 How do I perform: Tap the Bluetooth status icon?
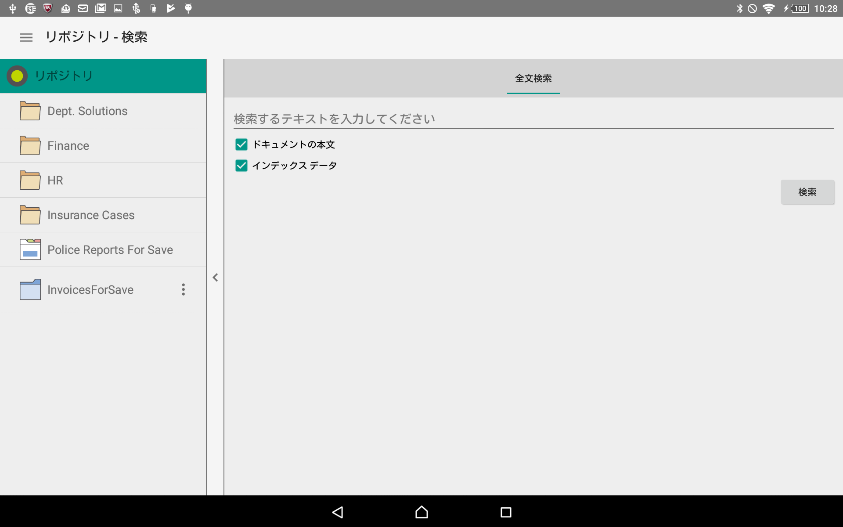[x=739, y=8]
